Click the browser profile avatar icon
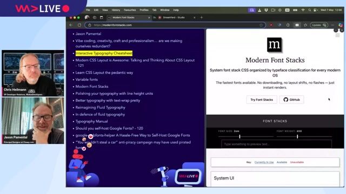 click(87, 17)
